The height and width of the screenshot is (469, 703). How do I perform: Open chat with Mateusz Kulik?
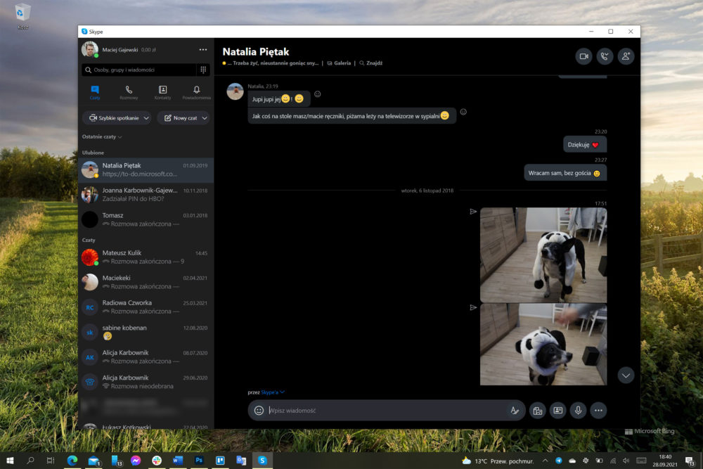[146, 257]
